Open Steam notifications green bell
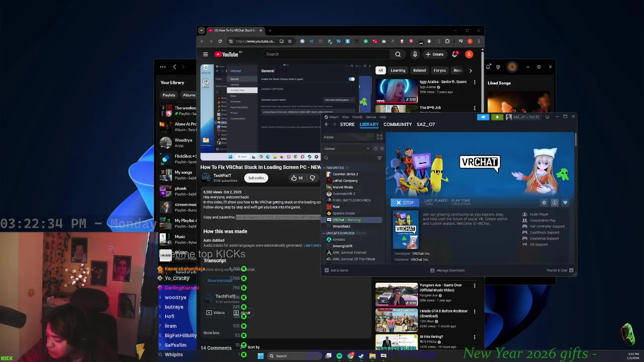This screenshot has width=644, height=362. coord(497,117)
